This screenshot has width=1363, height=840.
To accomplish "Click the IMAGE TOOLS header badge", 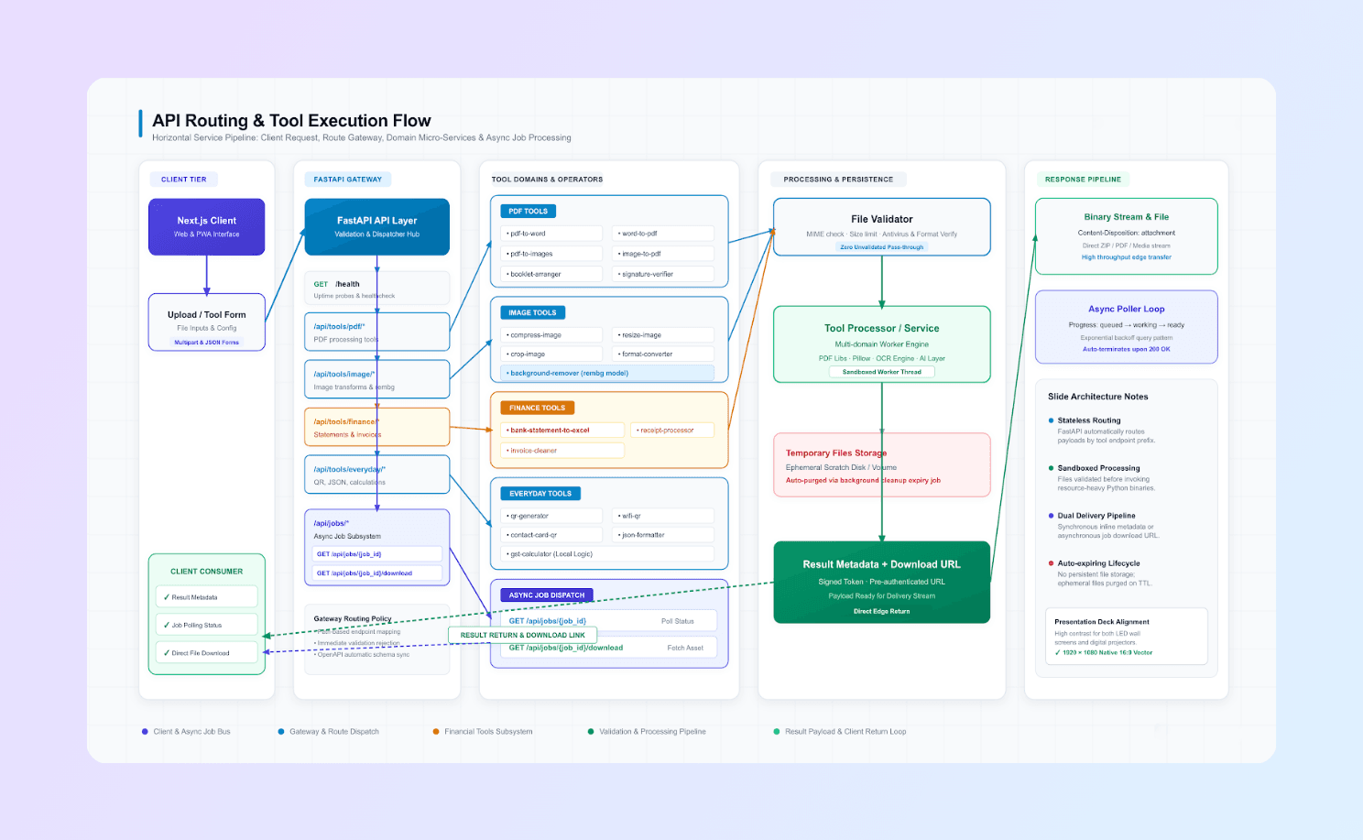I will click(532, 312).
